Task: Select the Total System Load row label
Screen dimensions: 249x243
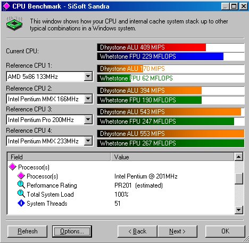Action: click(x=50, y=195)
